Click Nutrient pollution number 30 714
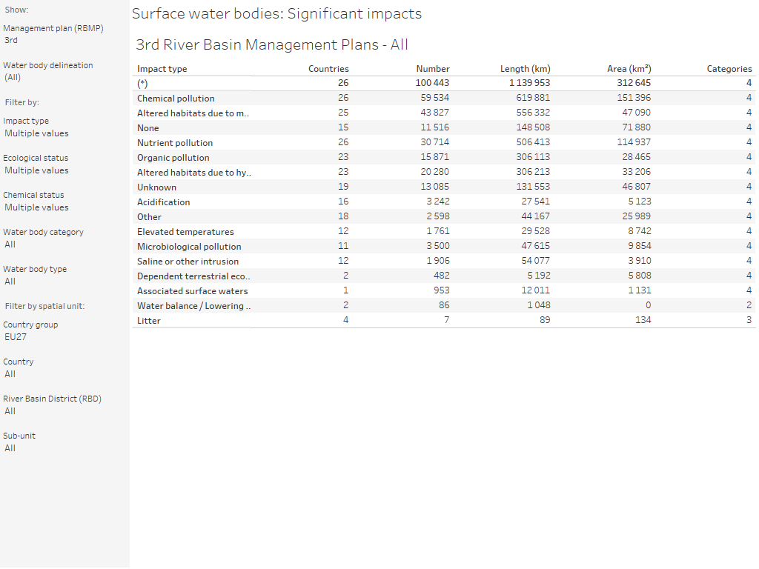The image size is (759, 569). click(x=434, y=143)
